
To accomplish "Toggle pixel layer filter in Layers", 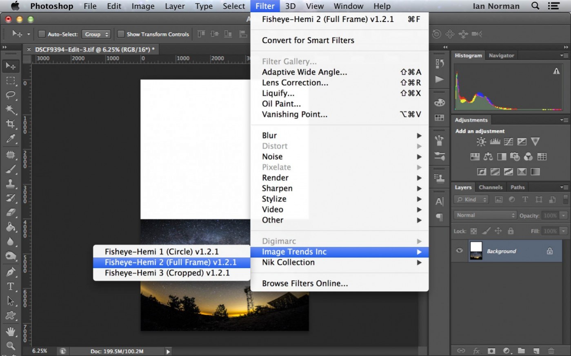I will pyautogui.click(x=498, y=200).
